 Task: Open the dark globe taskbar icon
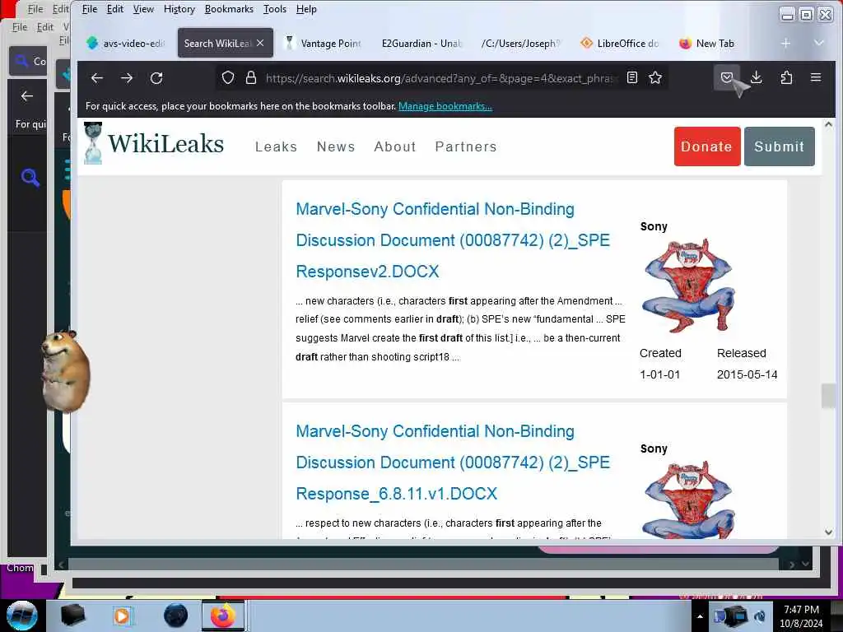pyautogui.click(x=176, y=616)
